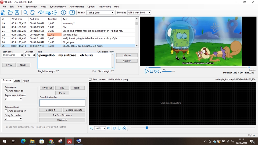Open the waveform playback speed gauge icon
This screenshot has height=145, width=258.
point(124,128)
